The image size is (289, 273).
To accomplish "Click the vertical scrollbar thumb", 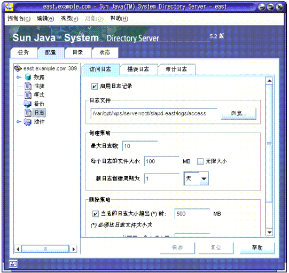I will 269,143.
